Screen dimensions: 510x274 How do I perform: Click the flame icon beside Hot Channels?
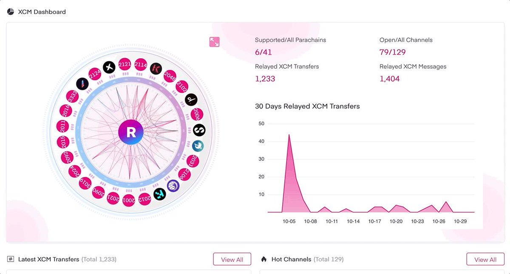[264, 259]
